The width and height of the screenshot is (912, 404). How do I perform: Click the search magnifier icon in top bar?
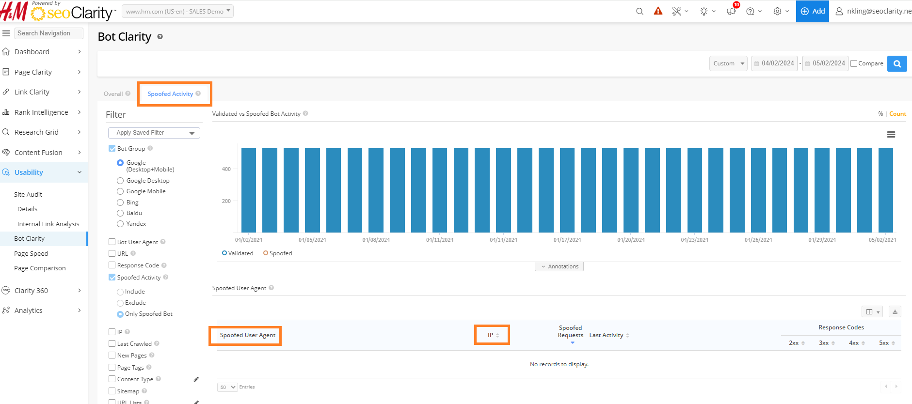coord(640,11)
